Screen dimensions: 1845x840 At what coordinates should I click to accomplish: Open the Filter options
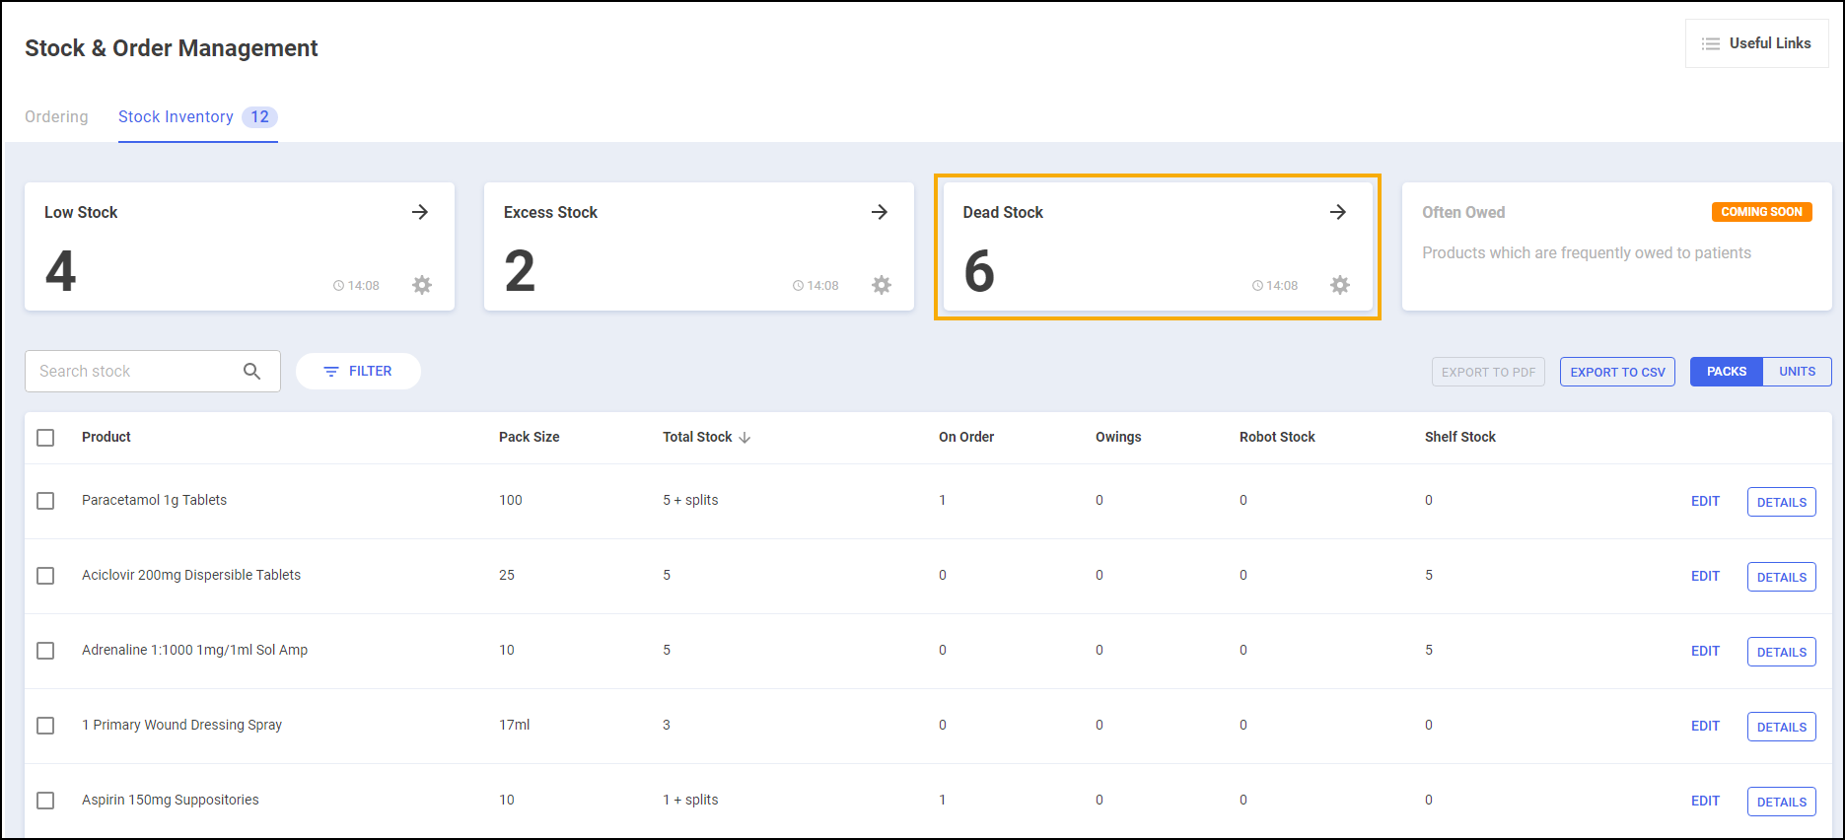tap(358, 372)
